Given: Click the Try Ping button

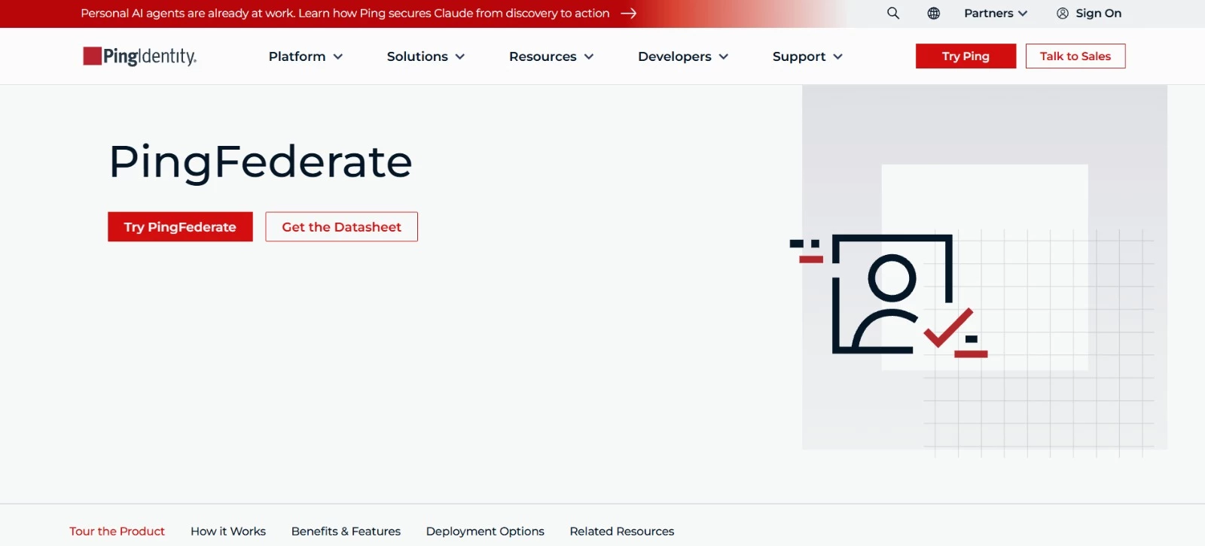Looking at the screenshot, I should point(966,56).
